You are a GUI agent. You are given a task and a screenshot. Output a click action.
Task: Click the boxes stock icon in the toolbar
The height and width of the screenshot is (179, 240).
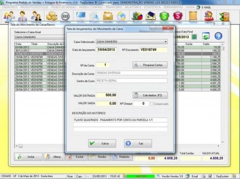point(52,16)
